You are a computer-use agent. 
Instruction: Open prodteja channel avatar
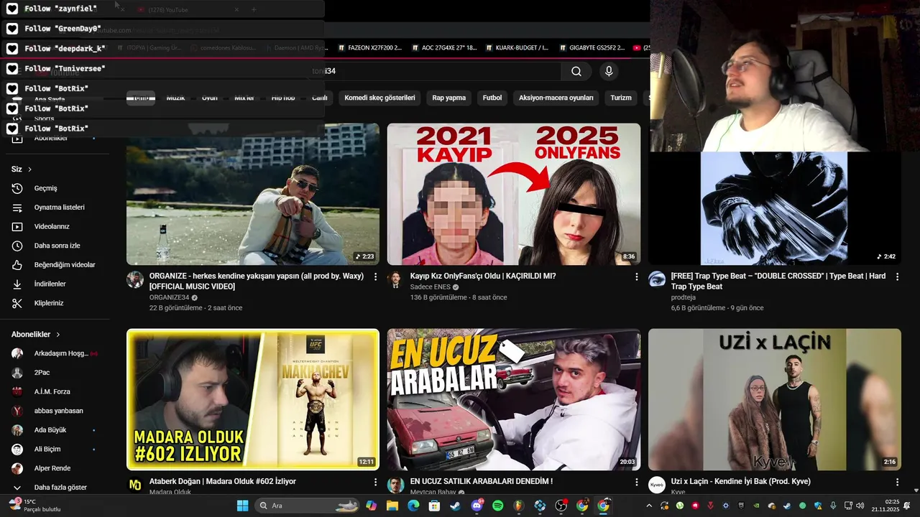[657, 279]
